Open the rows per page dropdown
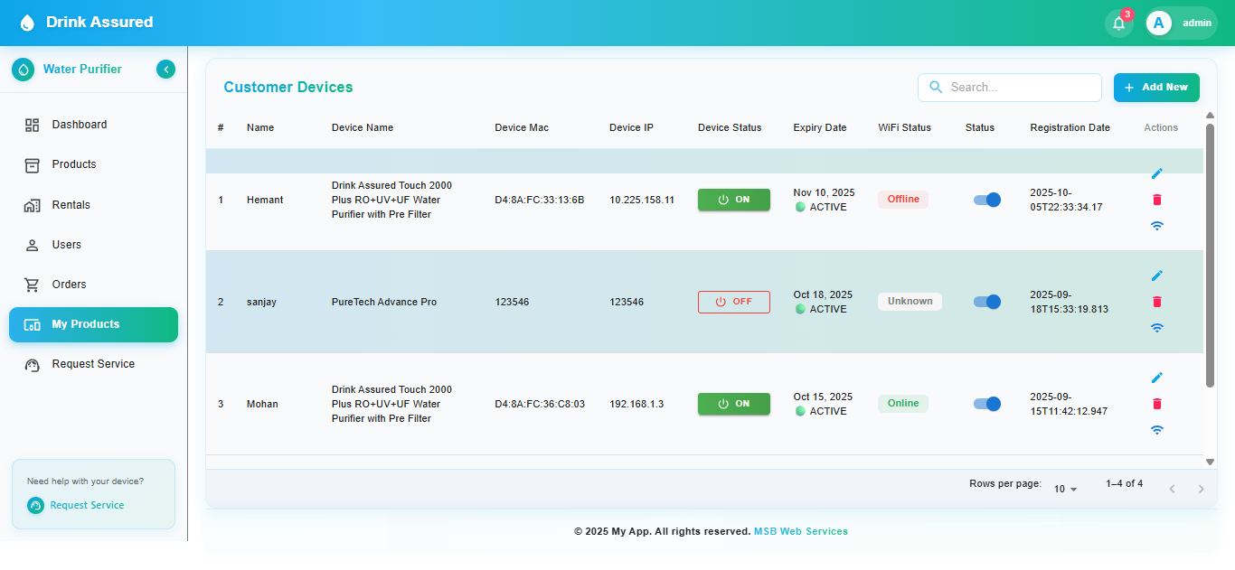The image size is (1235, 570). (1066, 489)
